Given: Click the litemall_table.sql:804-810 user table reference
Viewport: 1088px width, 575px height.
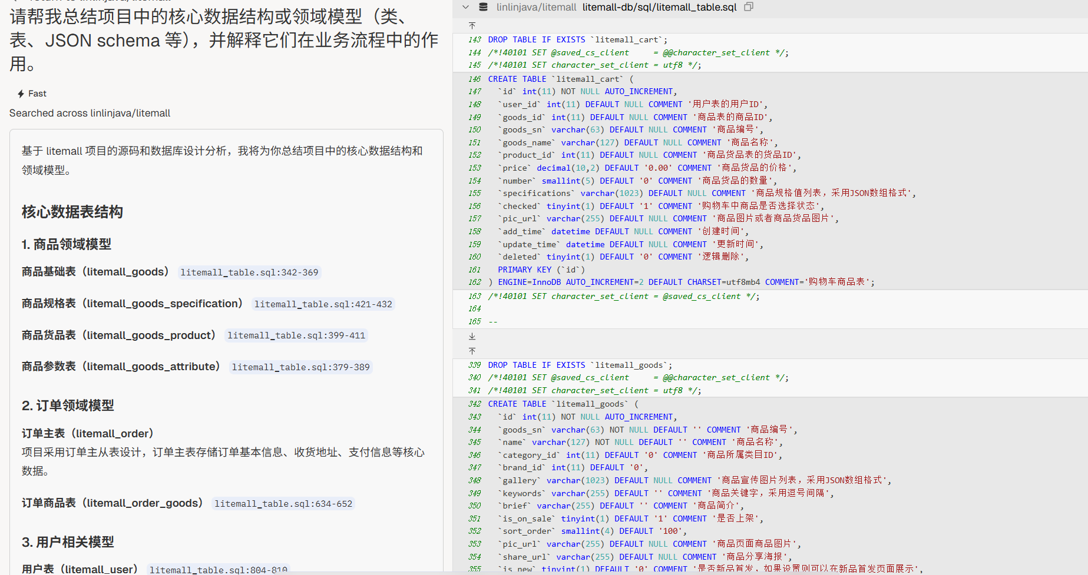Looking at the screenshot, I should coord(218,569).
